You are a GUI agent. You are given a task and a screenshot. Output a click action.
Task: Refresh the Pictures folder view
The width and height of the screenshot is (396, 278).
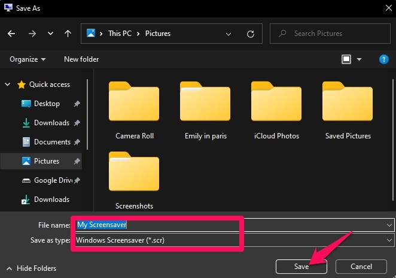click(x=251, y=34)
